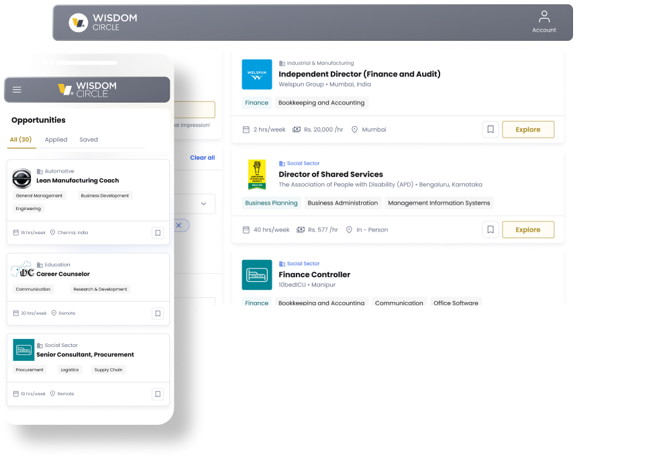671x459 pixels.
Task: Click the Education sector label
Action: [57, 265]
